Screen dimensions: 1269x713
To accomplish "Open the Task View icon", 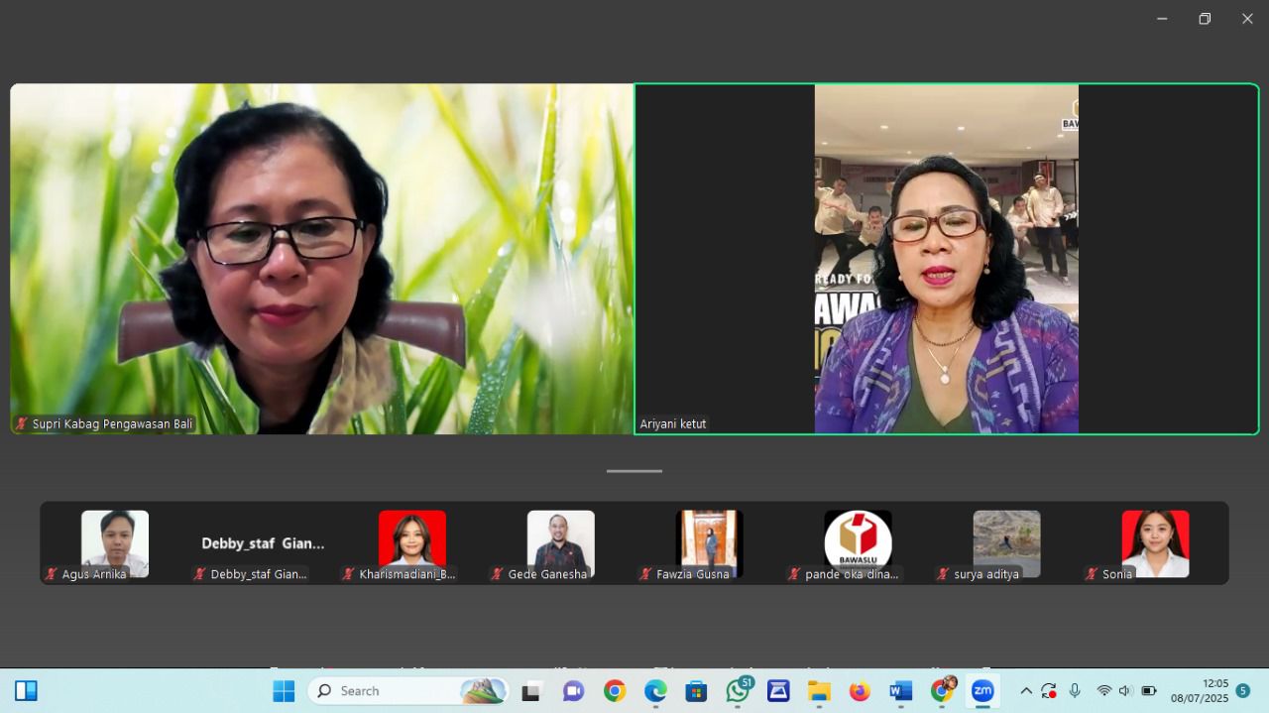I will [531, 691].
